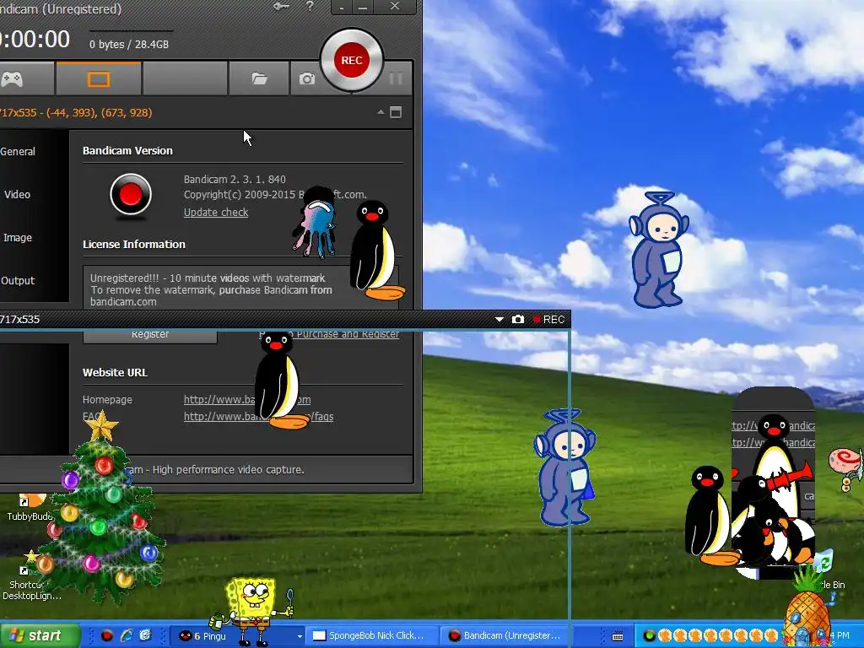Image resolution: width=864 pixels, height=648 pixels.
Task: Click the pause bars button beside REC
Action: [395, 78]
